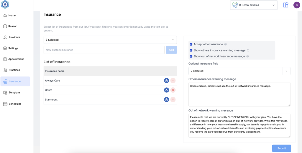Screen dimensions: 302x153
Task: Delete Always Care using red X icon
Action: (173, 81)
